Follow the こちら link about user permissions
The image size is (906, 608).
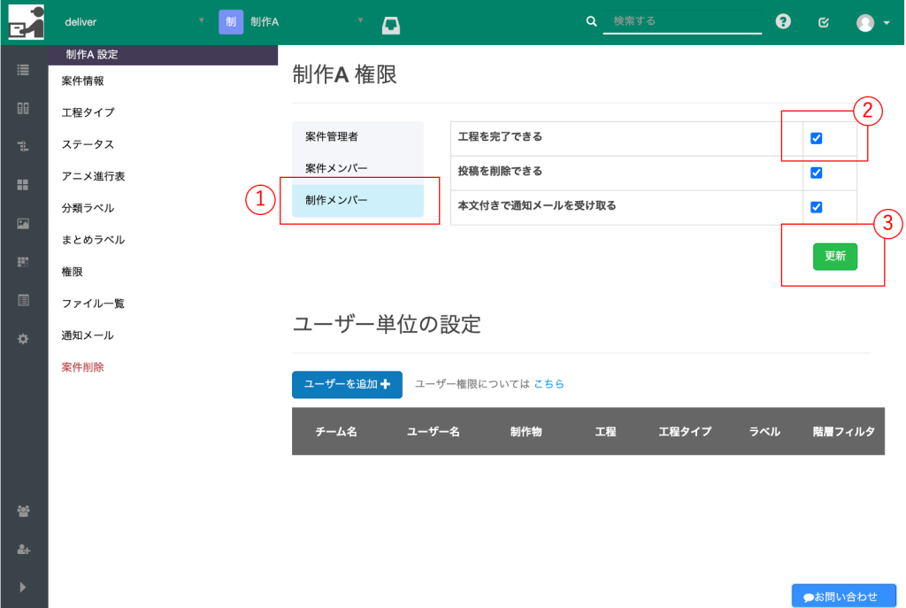(x=549, y=384)
